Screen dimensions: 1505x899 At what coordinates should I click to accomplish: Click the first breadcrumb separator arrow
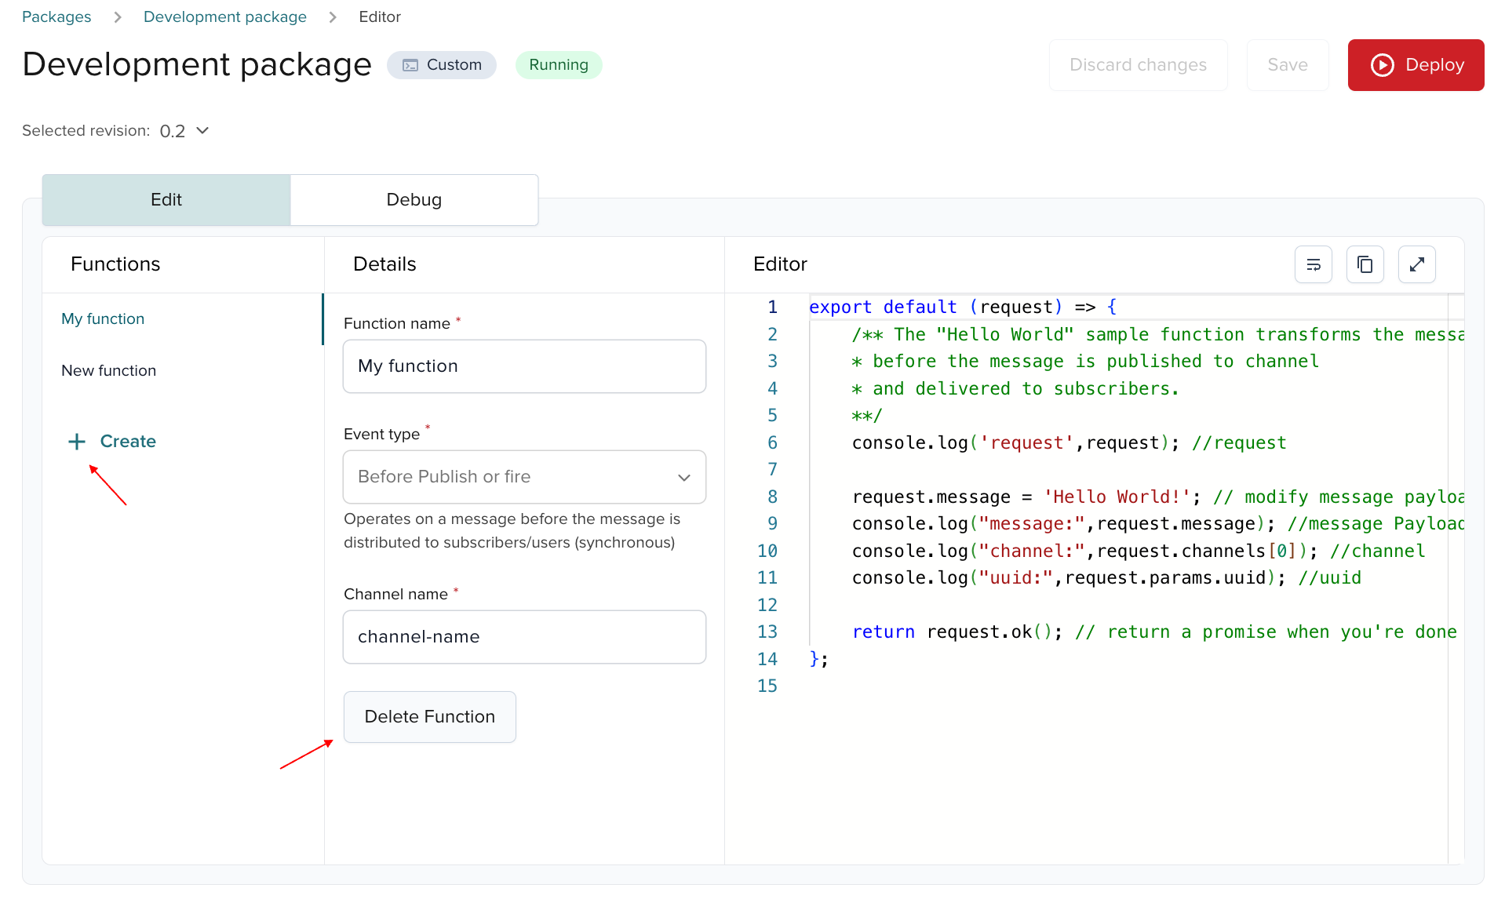pyautogui.click(x=118, y=17)
